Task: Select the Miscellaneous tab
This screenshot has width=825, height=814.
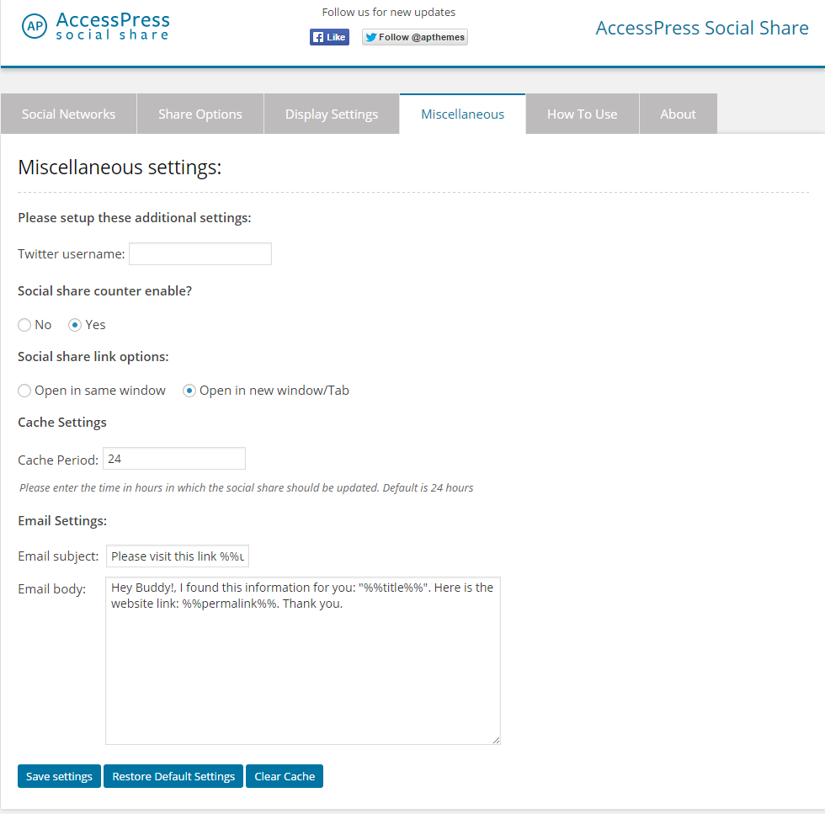Action: [x=462, y=114]
